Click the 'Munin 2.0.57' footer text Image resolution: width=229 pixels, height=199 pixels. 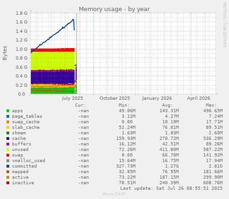pos(114,194)
